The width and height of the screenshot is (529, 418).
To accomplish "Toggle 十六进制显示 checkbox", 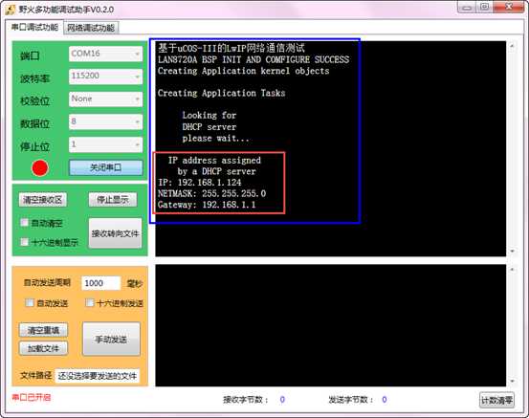I will click(x=24, y=242).
